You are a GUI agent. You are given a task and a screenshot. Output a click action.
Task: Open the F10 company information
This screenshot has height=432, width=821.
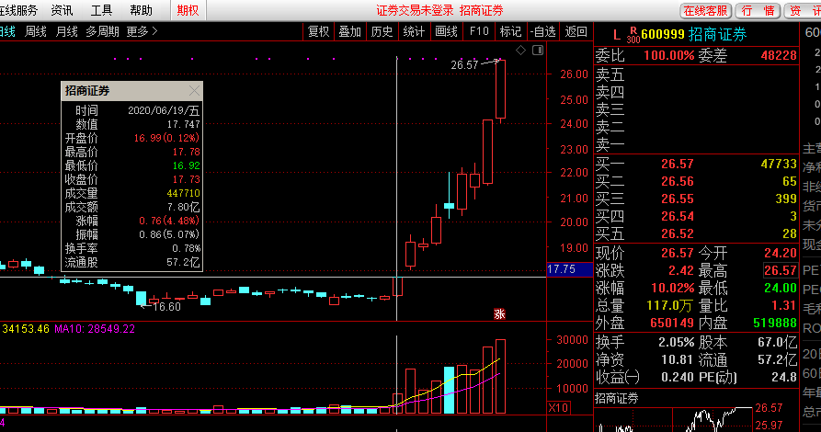(x=479, y=31)
